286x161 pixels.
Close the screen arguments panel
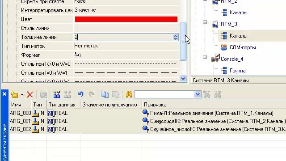[4, 94]
